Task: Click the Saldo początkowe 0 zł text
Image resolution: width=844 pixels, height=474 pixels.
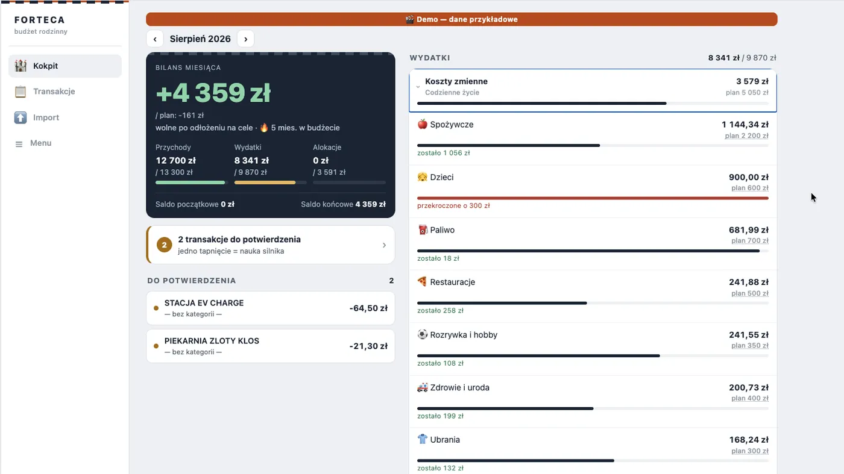Action: [195, 204]
